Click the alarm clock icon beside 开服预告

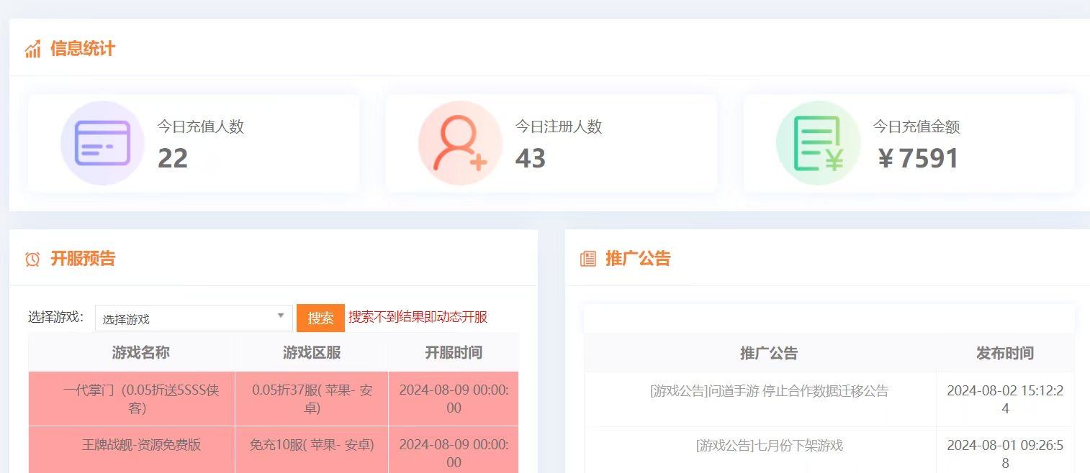(32, 259)
